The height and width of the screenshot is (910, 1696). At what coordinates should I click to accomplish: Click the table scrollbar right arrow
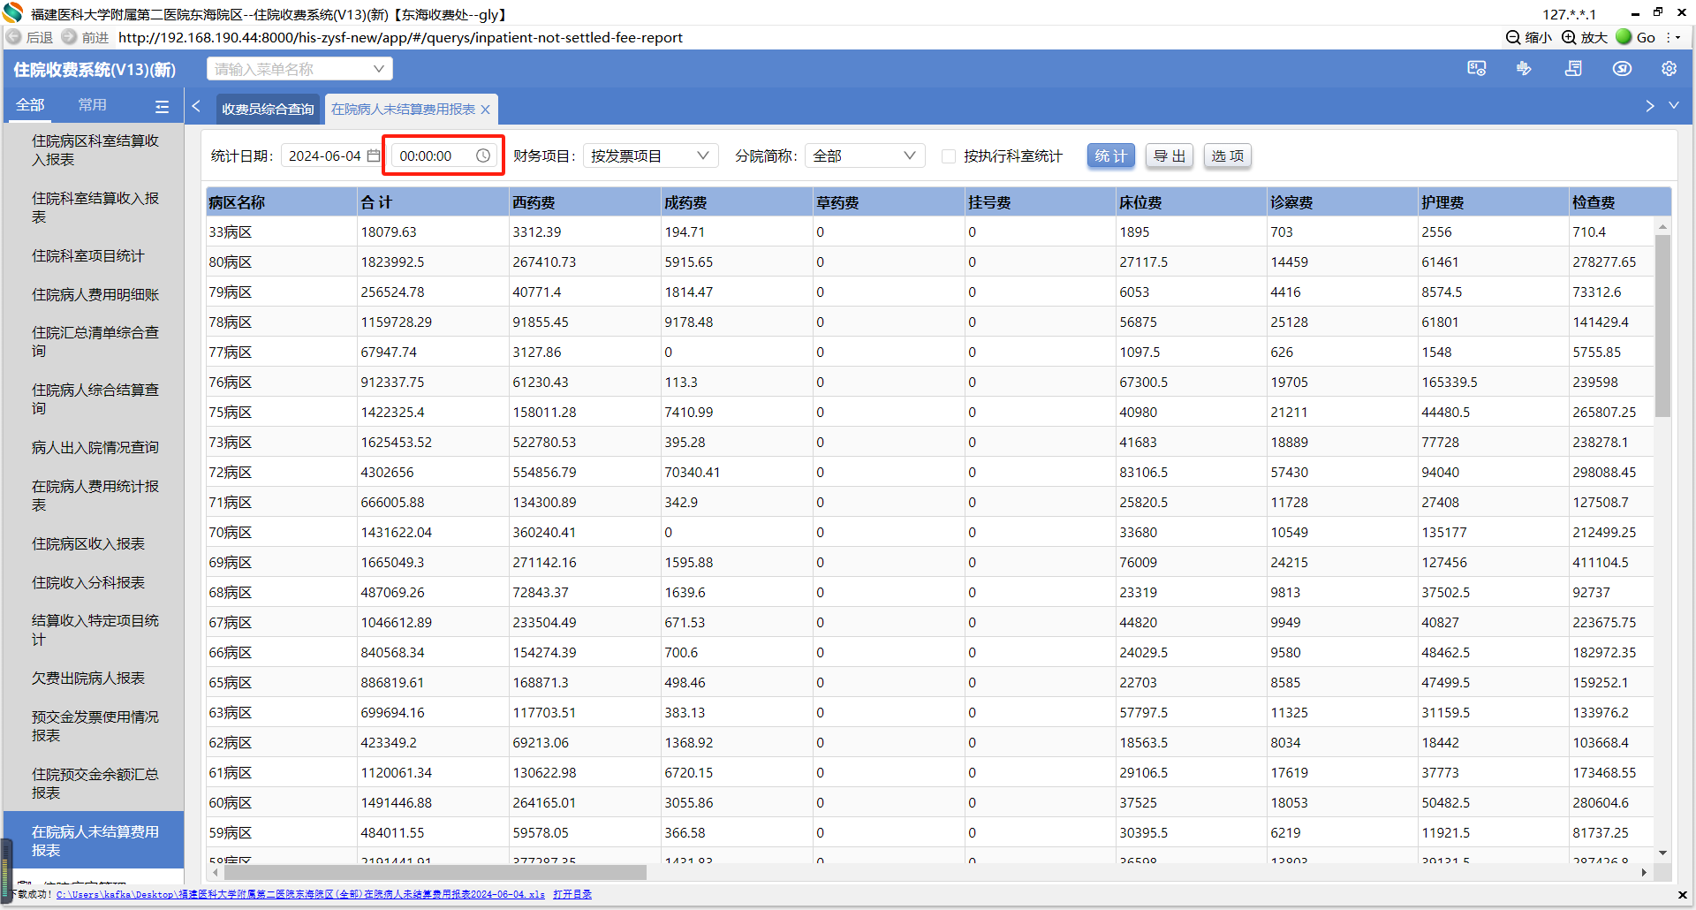pyautogui.click(x=1644, y=873)
